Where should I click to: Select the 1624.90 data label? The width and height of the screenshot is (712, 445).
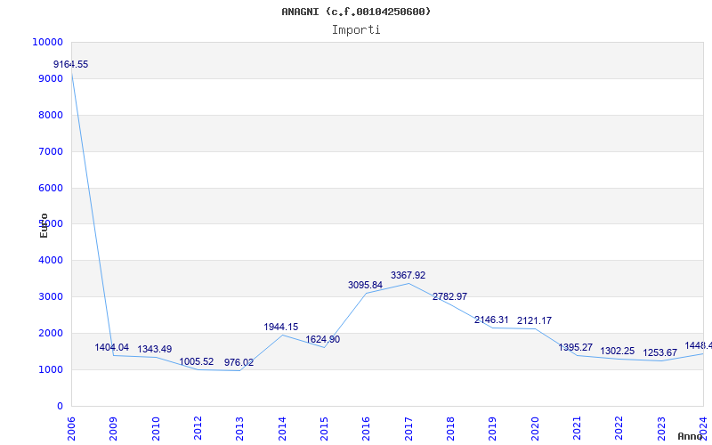(322, 340)
